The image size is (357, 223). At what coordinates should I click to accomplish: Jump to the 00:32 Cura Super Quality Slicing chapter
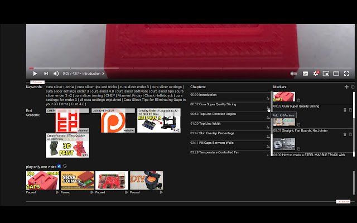tap(213, 104)
